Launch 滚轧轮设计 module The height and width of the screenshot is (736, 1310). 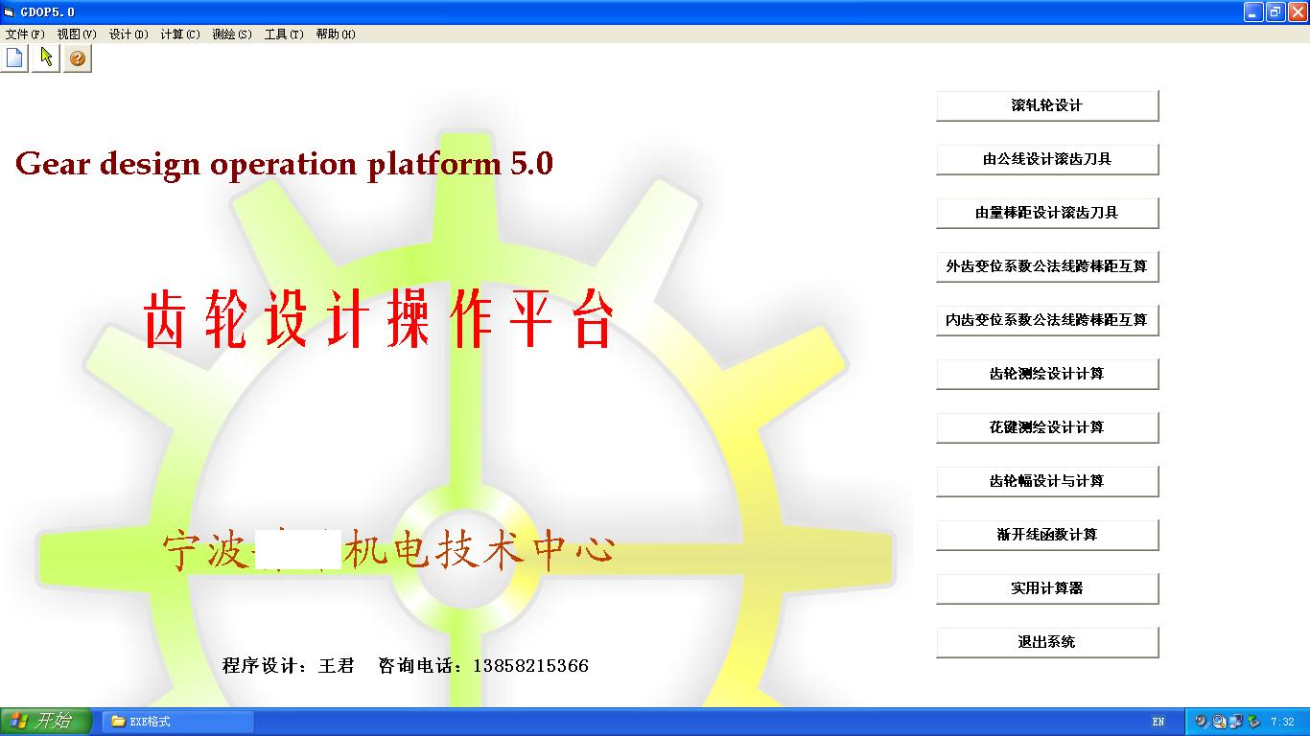click(1047, 105)
